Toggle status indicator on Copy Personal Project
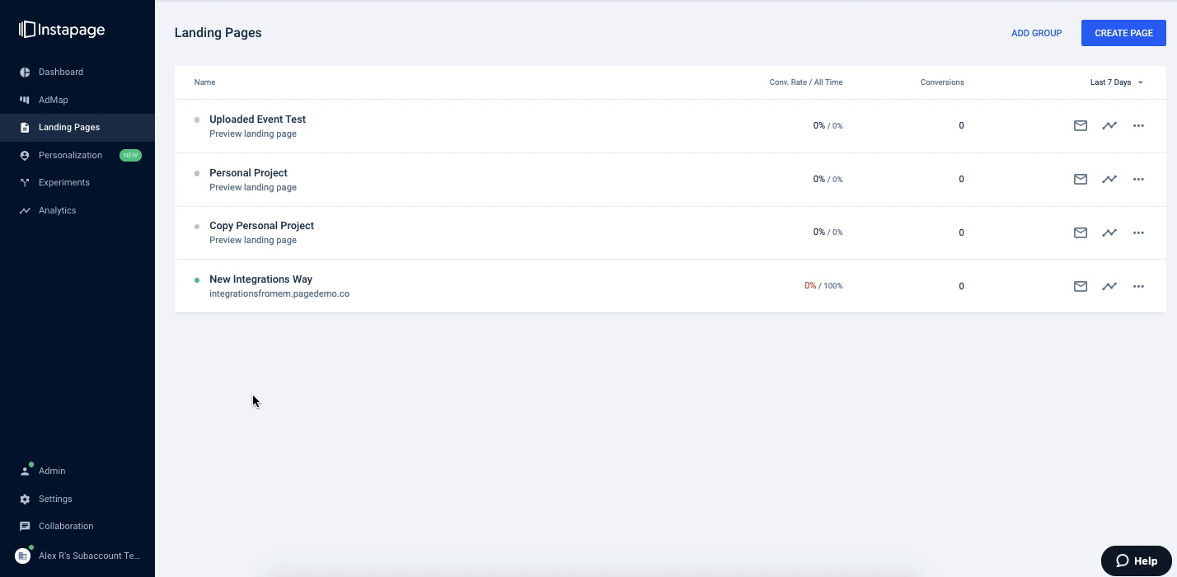 196,226
